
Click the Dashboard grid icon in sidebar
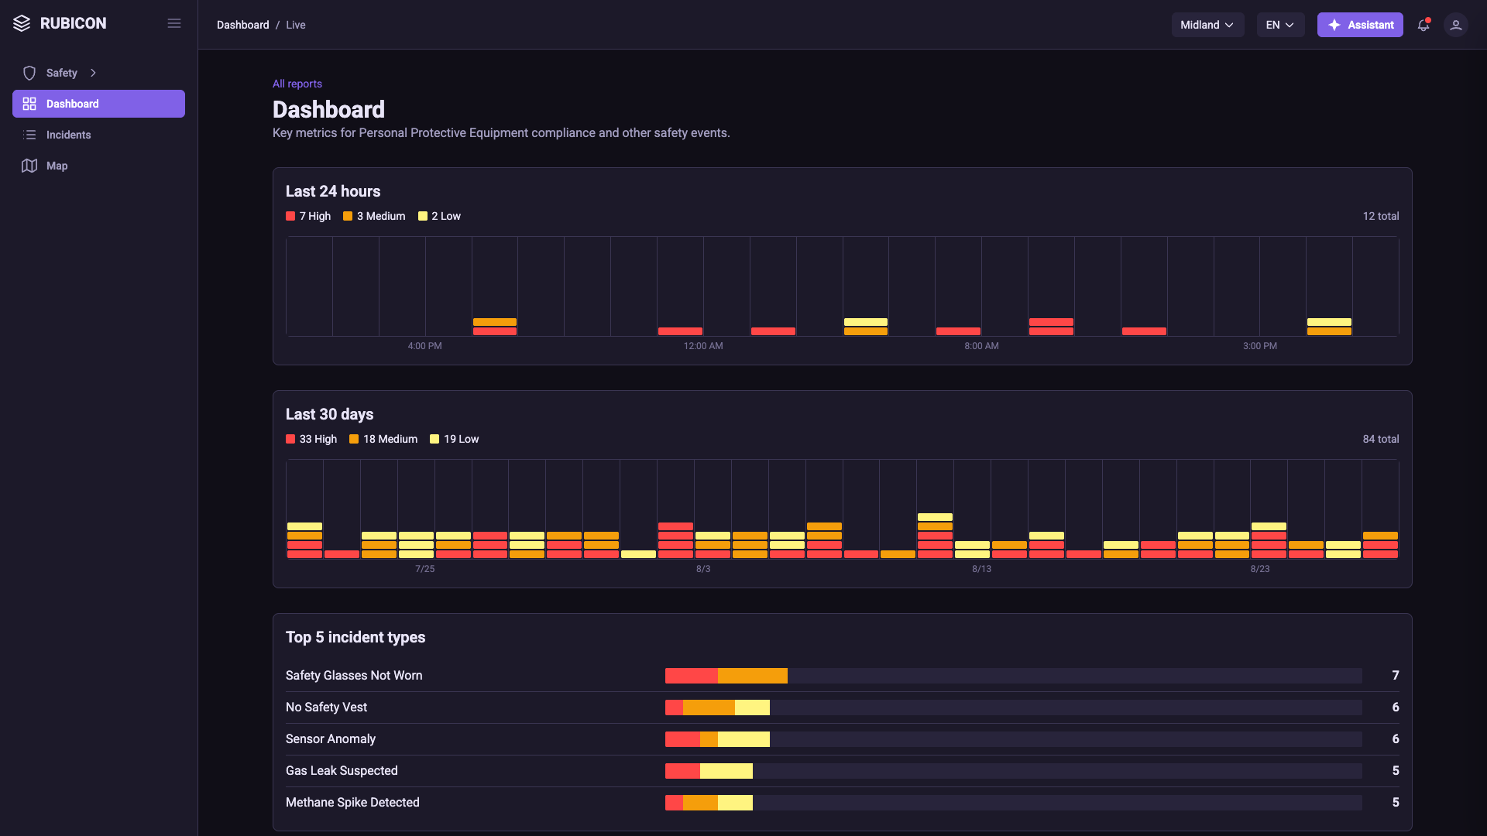click(29, 104)
